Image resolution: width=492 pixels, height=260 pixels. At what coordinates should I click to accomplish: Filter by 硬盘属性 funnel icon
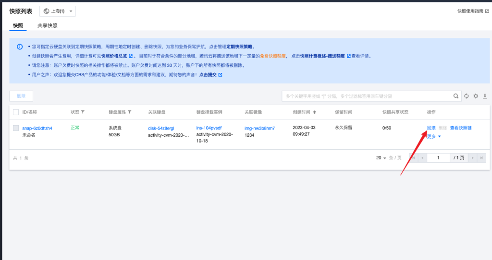pos(130,112)
